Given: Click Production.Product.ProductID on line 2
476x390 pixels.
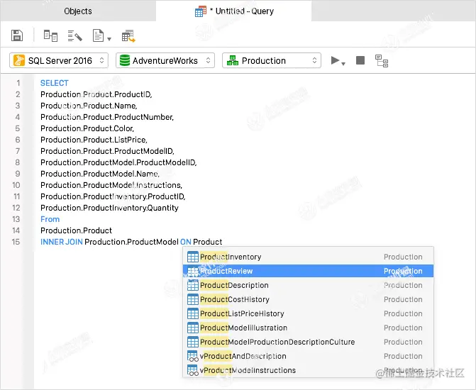Looking at the screenshot, I should pos(96,94).
